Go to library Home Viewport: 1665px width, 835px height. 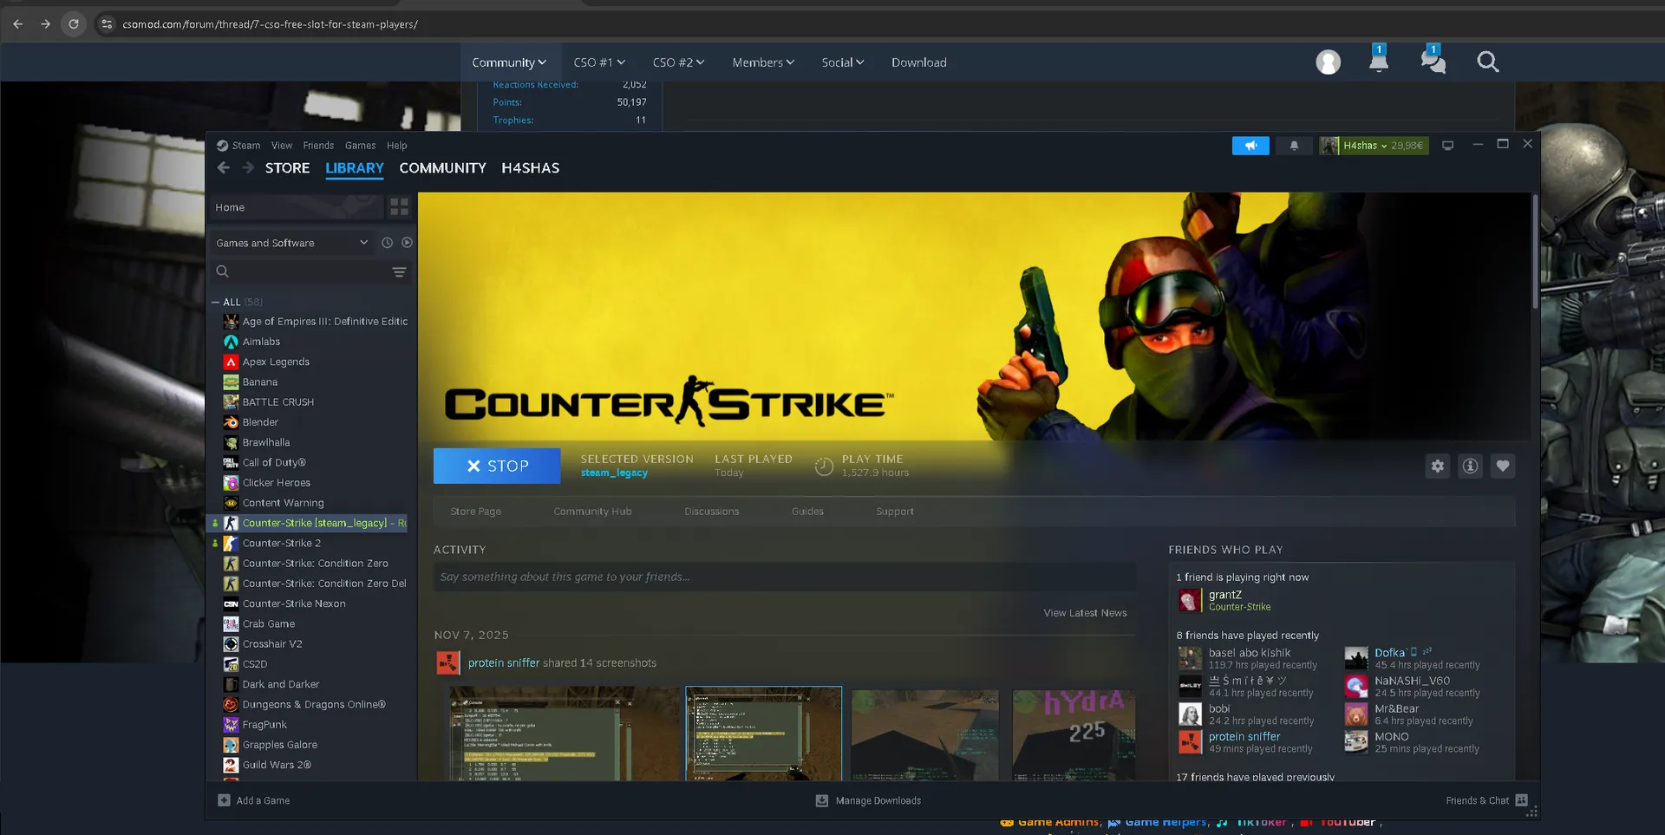(x=295, y=207)
